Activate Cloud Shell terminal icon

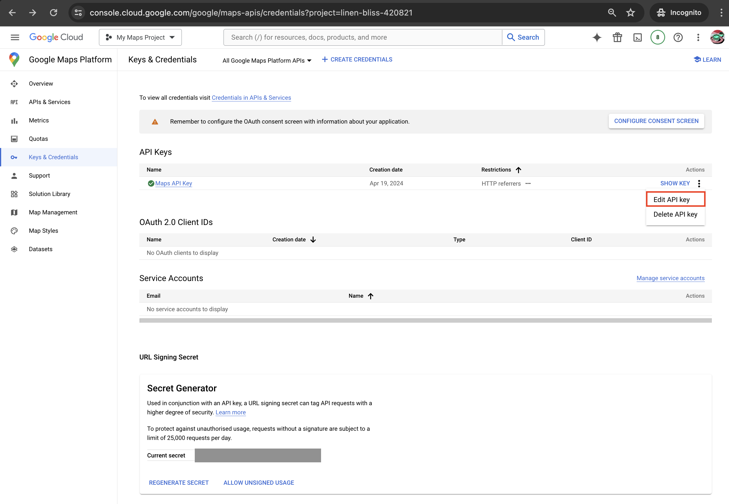(x=637, y=37)
